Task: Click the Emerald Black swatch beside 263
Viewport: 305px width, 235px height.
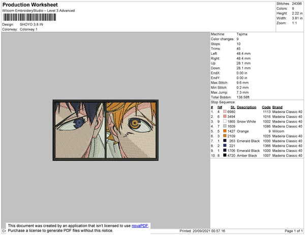Action: coord(225,141)
